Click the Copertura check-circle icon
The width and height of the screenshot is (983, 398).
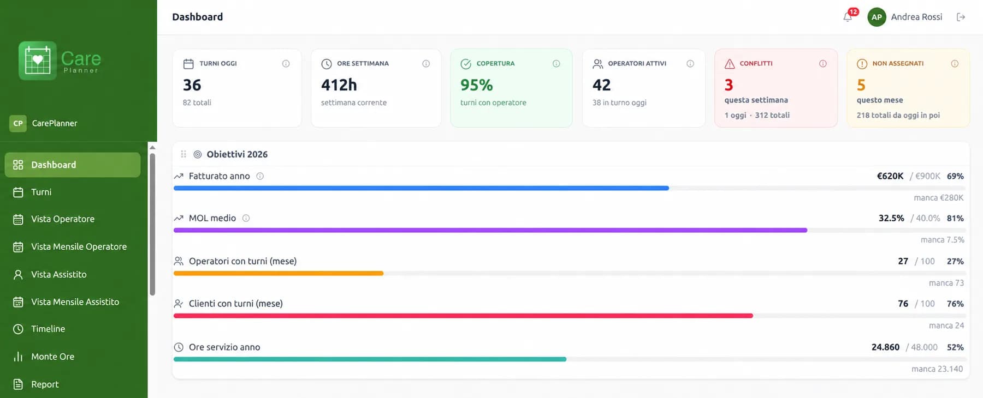pos(466,64)
